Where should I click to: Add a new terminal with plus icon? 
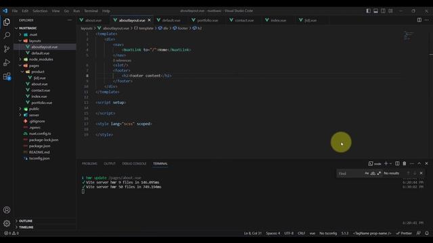coord(386,163)
